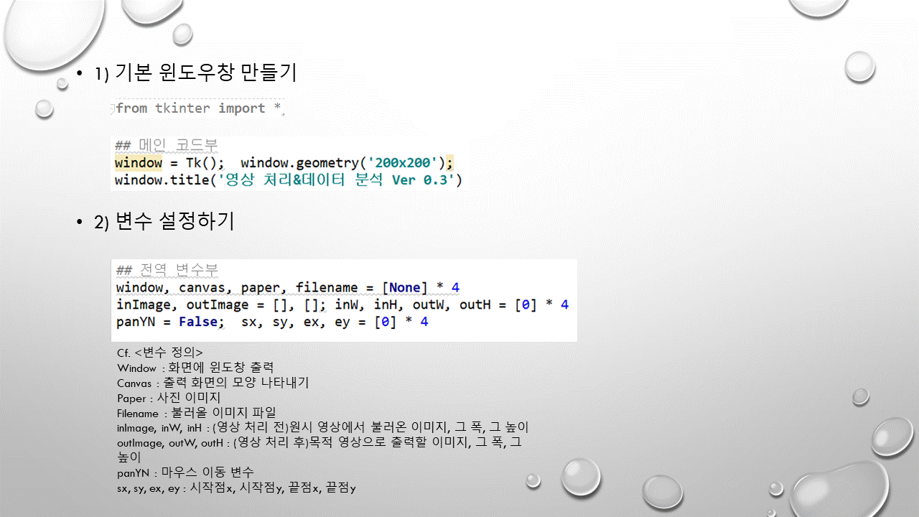Screen dimensions: 919x517
Task: Click the "panYN : 마우스 이동 변수" line
Action: click(184, 472)
